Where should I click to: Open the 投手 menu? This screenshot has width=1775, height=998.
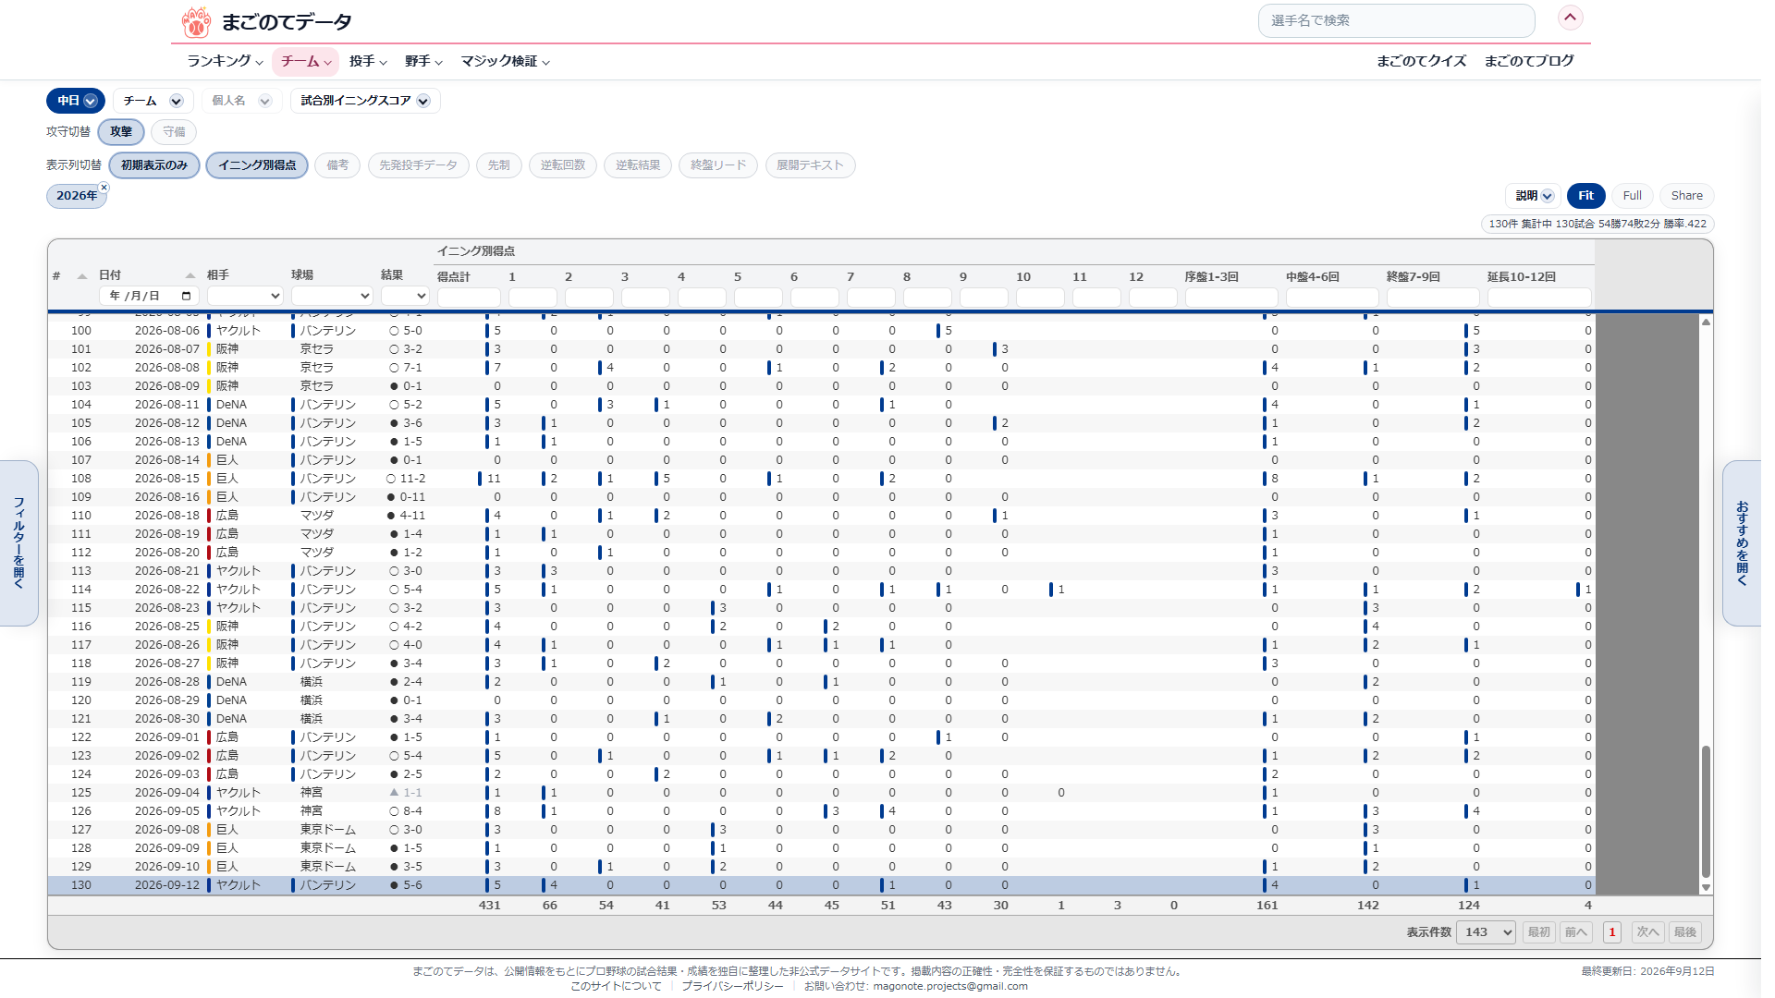tap(368, 62)
